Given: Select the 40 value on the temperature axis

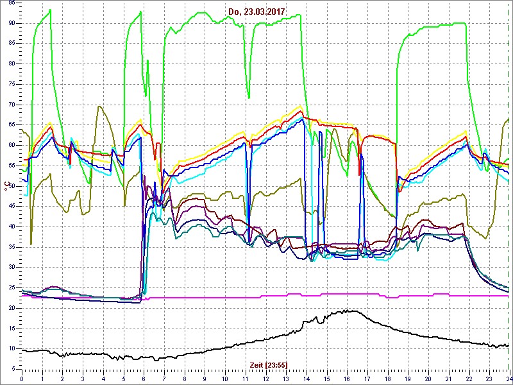Looking at the screenshot, I should click(x=11, y=227).
